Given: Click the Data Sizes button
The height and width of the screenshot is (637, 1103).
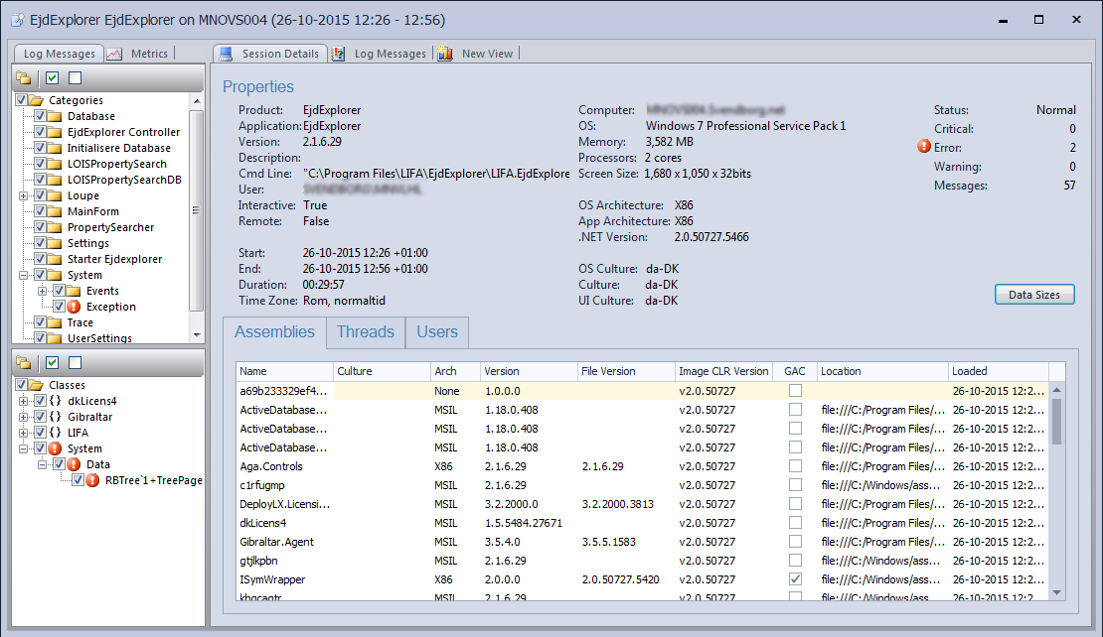Looking at the screenshot, I should (x=1033, y=295).
